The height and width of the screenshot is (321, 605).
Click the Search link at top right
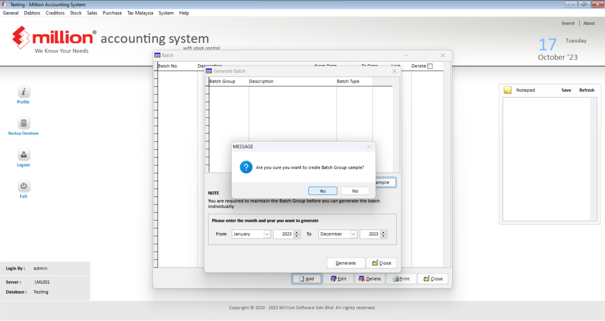point(568,23)
